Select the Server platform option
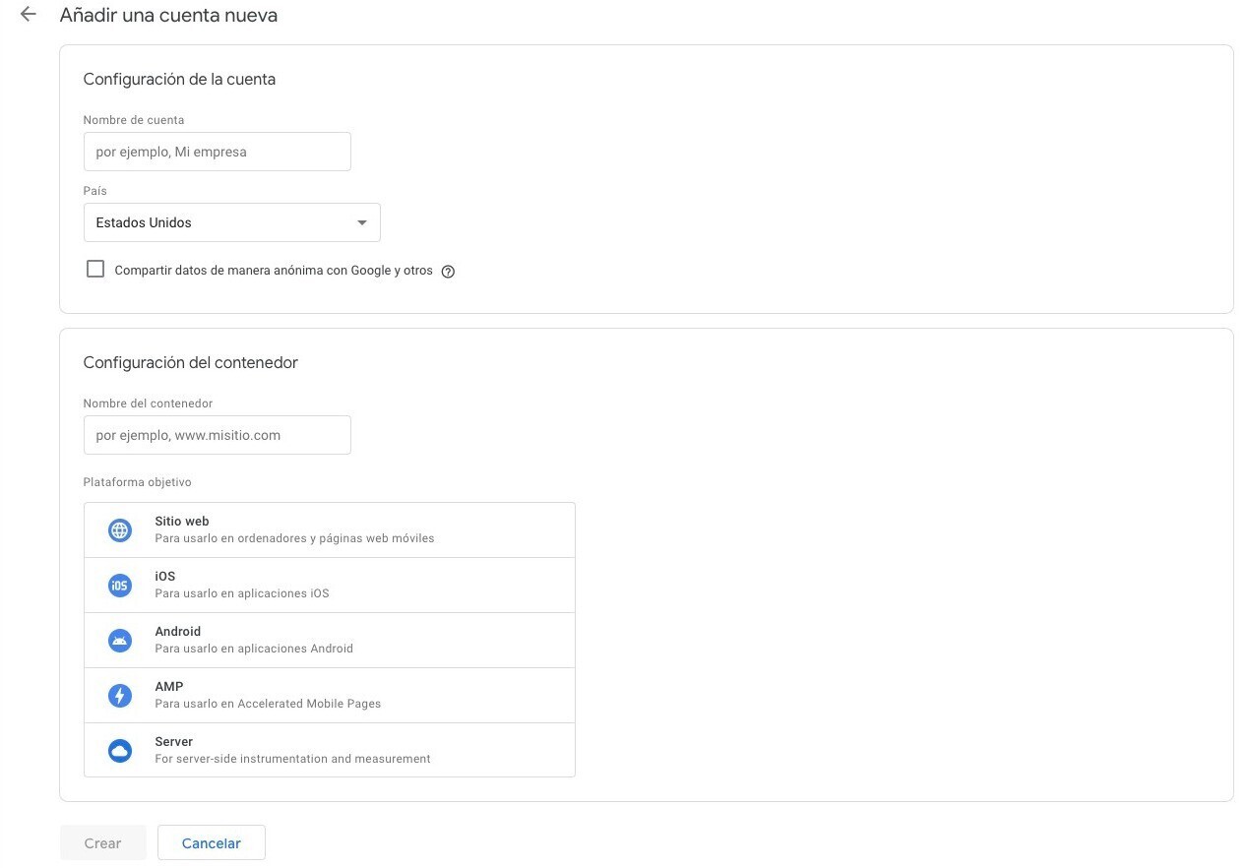Viewport: 1246px width, 868px height. pos(330,750)
